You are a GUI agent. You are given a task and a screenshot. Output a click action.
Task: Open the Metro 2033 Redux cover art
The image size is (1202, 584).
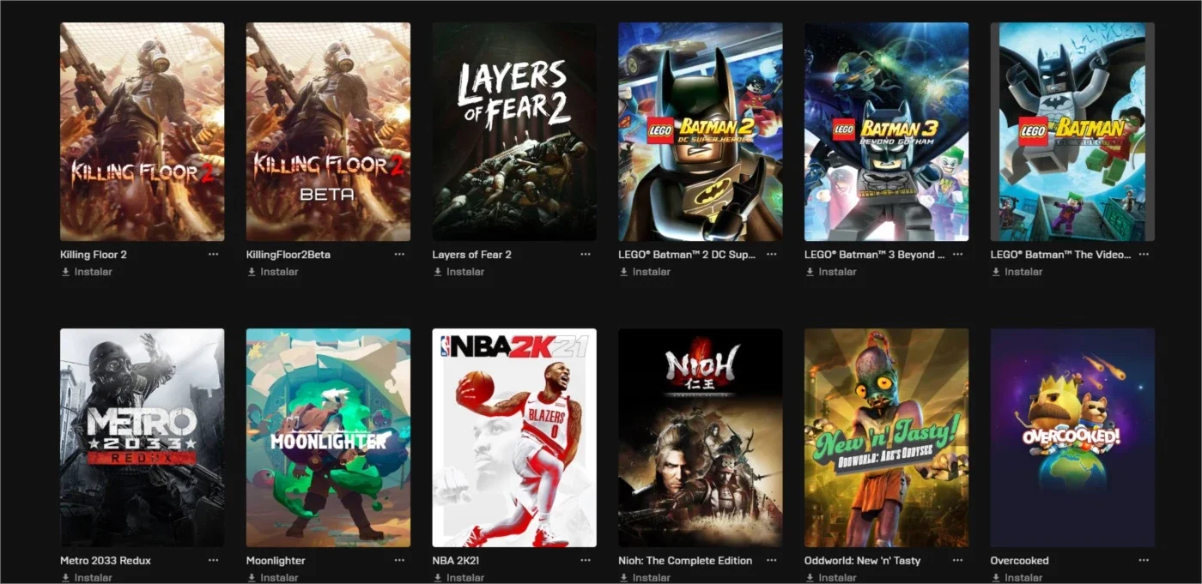[x=142, y=437]
